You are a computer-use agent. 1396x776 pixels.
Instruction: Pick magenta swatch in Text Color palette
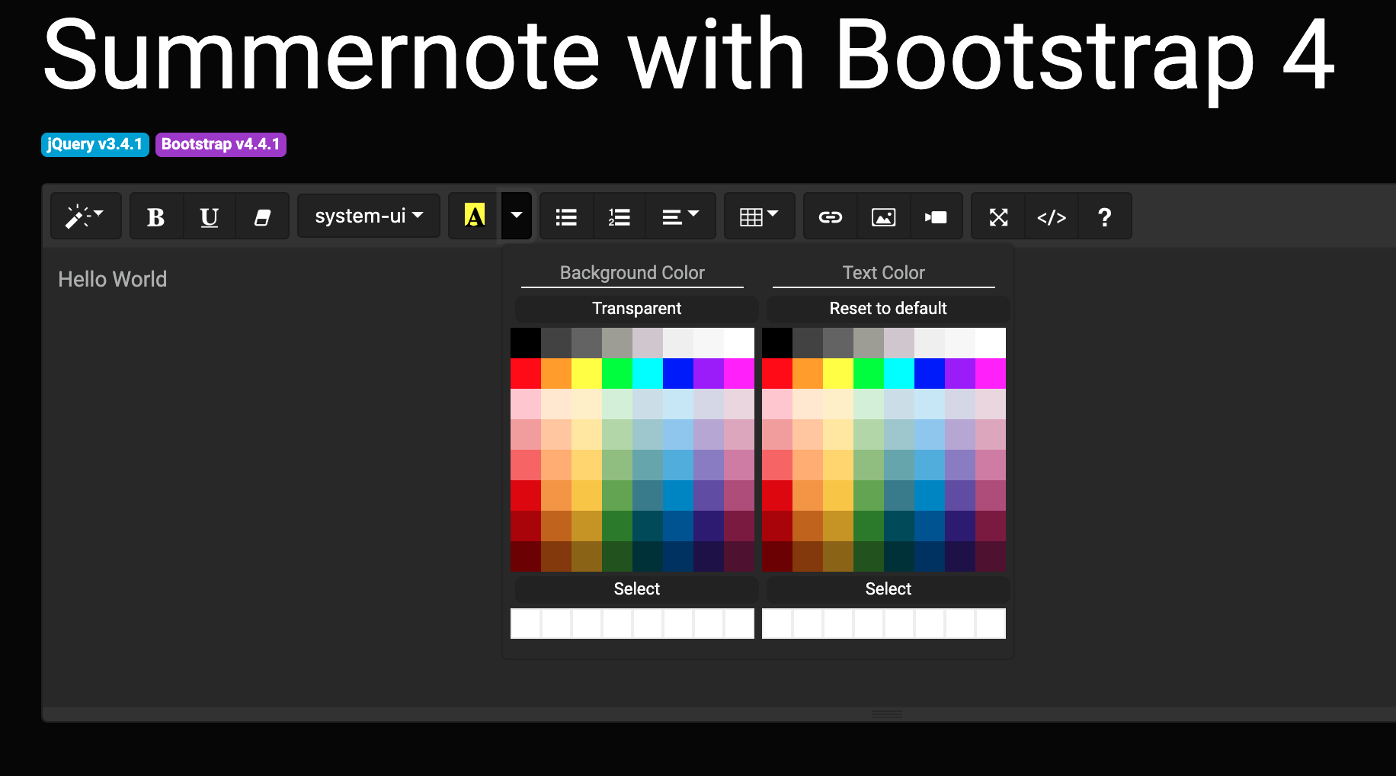(x=991, y=374)
